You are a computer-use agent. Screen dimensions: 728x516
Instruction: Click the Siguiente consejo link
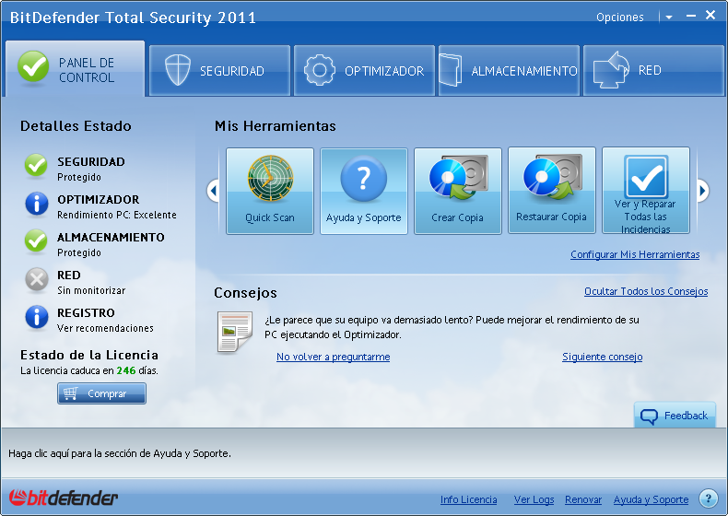click(602, 358)
